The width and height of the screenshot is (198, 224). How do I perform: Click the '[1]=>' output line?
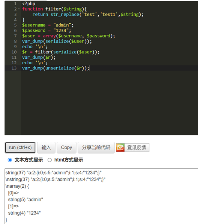click(x=13, y=206)
